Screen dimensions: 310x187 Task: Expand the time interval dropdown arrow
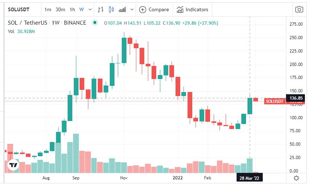click(x=89, y=9)
